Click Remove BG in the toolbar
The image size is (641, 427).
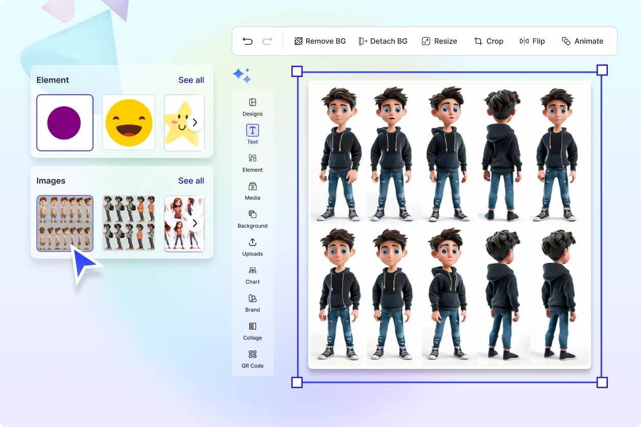(320, 41)
